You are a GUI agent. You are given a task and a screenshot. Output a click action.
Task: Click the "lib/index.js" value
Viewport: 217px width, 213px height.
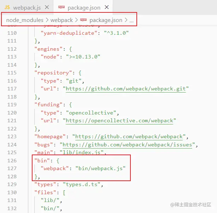click(82, 152)
